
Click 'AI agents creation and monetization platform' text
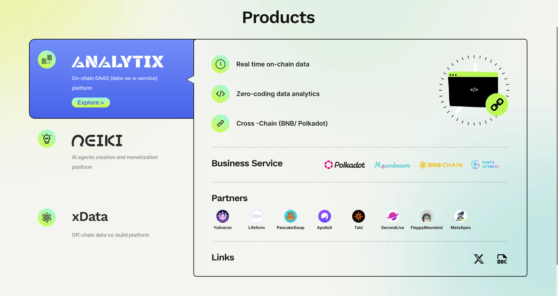(115, 162)
